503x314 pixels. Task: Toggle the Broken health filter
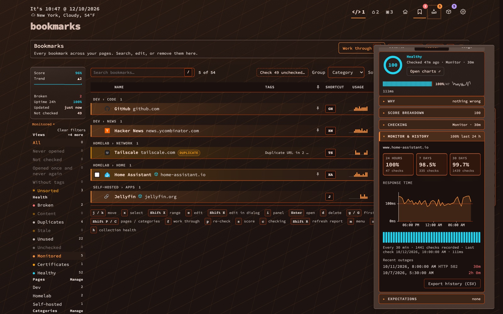[58, 205]
